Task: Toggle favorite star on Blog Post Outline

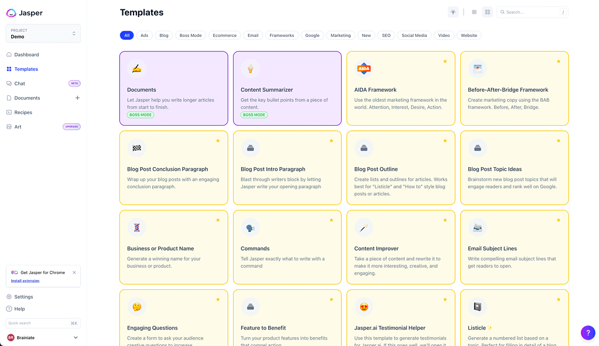Action: pos(445,141)
